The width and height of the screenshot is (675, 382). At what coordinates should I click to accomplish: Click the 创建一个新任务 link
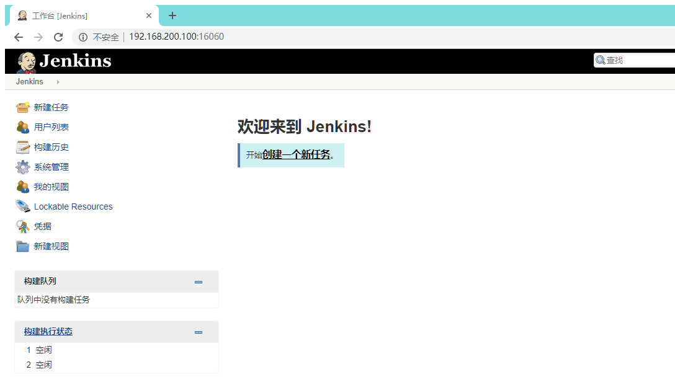(297, 155)
